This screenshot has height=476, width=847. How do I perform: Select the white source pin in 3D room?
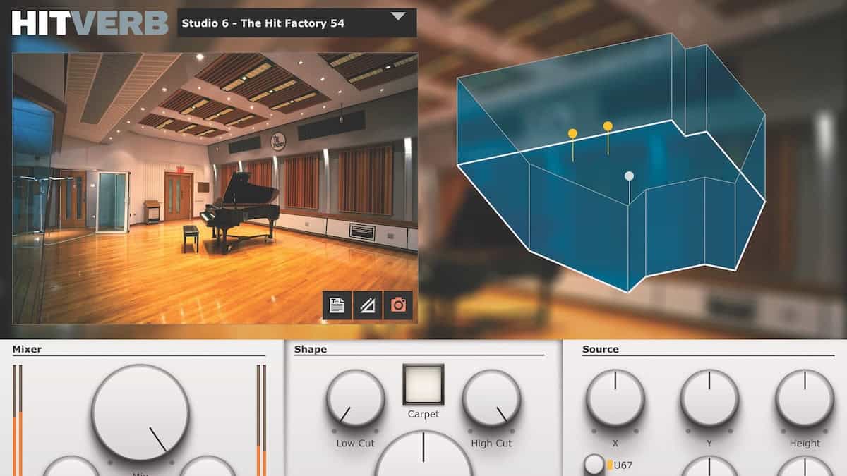629,176
